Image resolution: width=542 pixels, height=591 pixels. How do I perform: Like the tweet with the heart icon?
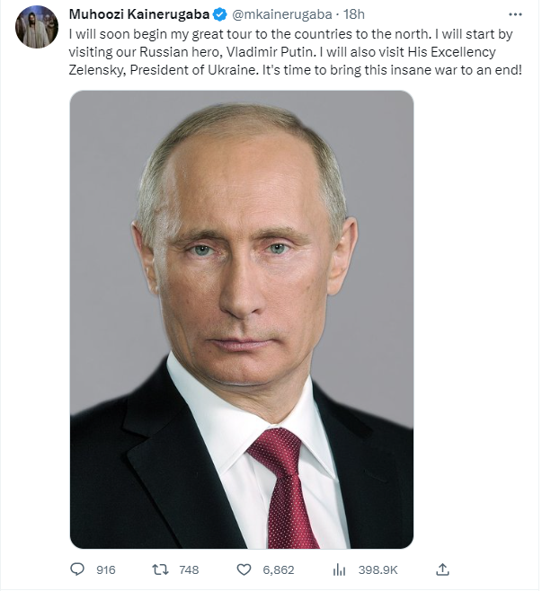243,569
